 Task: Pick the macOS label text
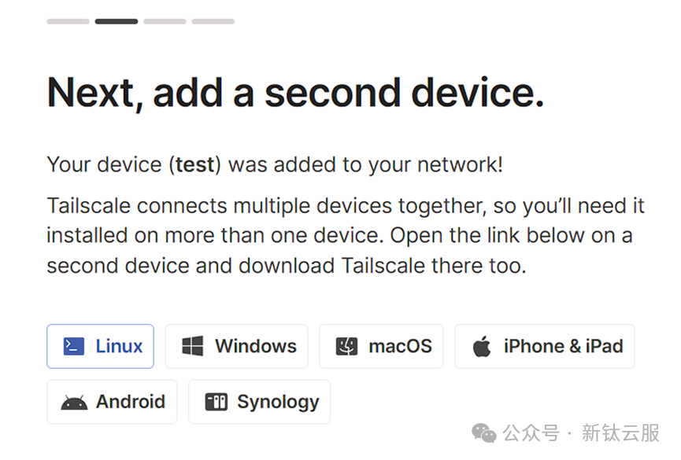click(401, 346)
